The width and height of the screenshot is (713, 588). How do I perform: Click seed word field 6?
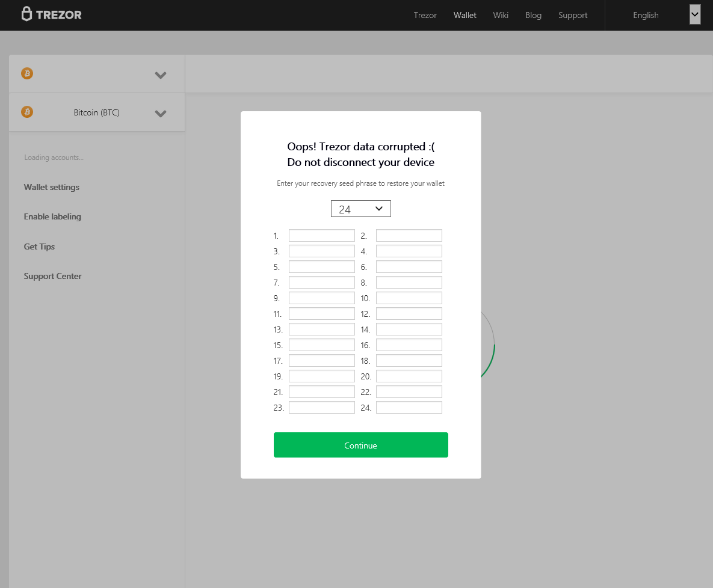tap(409, 267)
